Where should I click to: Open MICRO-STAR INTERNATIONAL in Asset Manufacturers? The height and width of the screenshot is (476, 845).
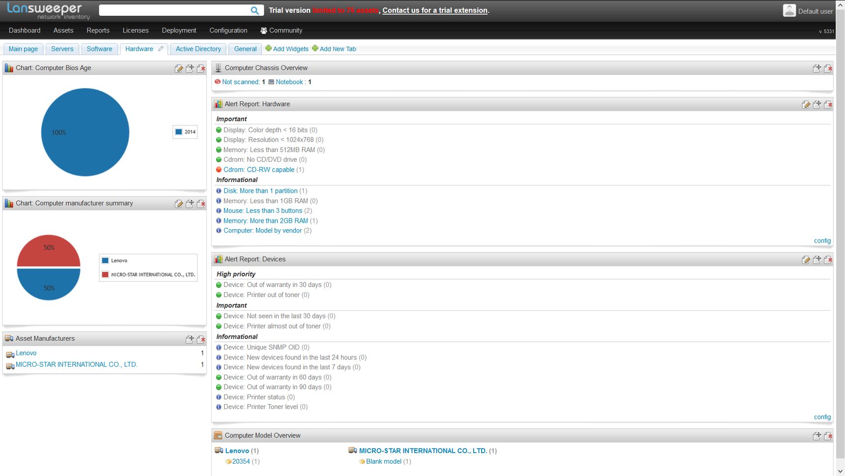coord(77,364)
